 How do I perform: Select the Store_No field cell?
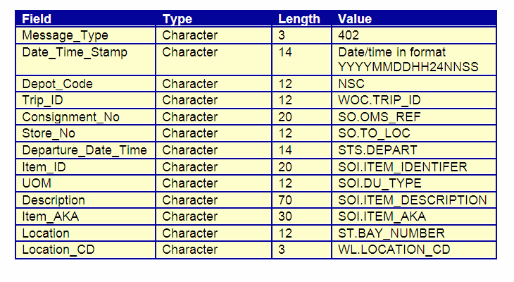pos(86,133)
